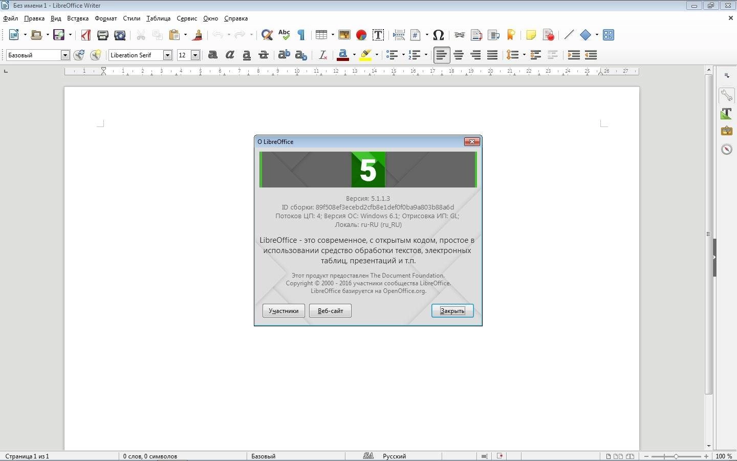
Task: Expand the Liberation Serif font name dropdown
Action: 167,55
